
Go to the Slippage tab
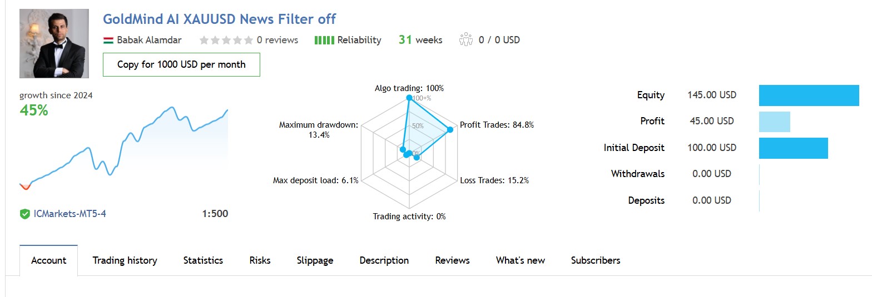coord(315,260)
